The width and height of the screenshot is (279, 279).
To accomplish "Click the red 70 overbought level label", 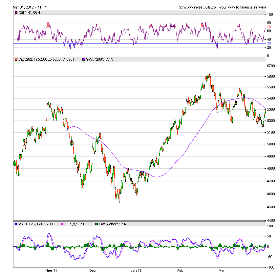I will point(269,27).
